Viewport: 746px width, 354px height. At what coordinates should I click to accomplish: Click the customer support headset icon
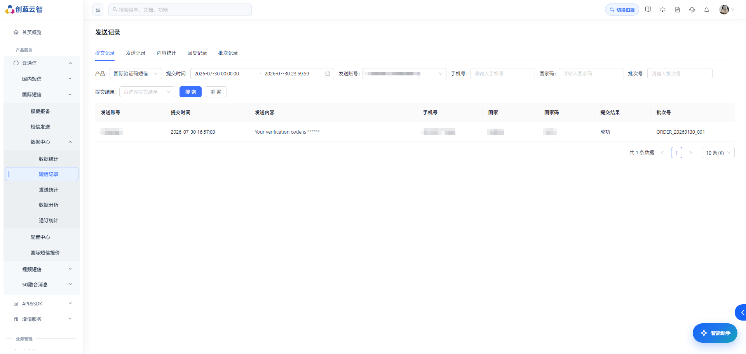(x=692, y=10)
